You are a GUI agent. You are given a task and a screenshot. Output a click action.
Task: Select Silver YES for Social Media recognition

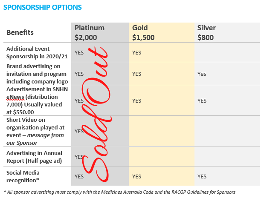click(x=202, y=176)
